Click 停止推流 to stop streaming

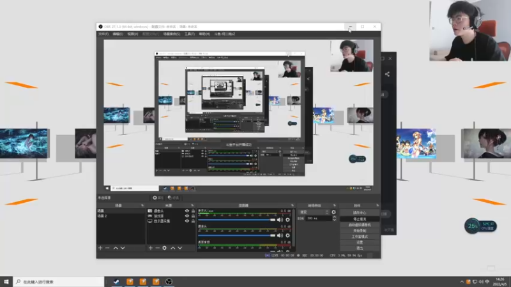pyautogui.click(x=360, y=219)
